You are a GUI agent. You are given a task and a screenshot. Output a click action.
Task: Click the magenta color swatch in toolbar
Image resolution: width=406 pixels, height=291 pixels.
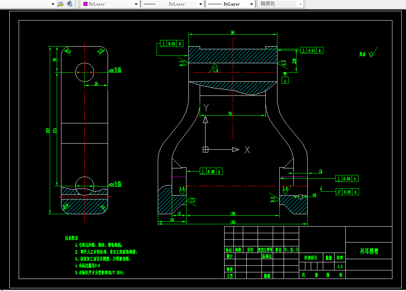(x=85, y=4)
